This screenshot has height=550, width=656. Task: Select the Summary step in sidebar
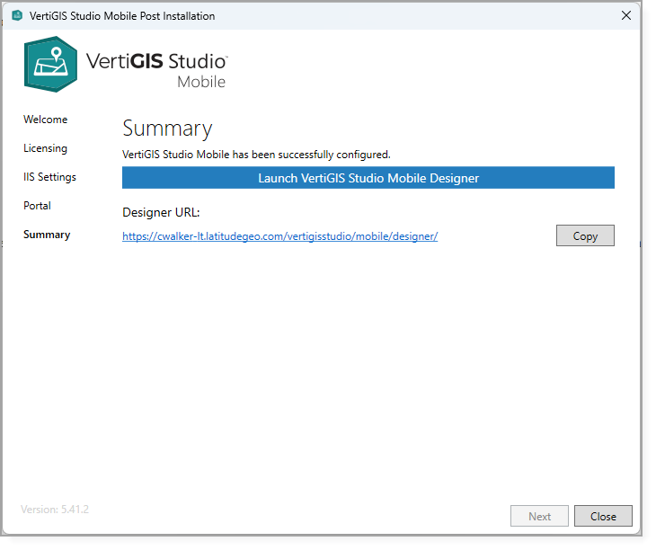47,235
